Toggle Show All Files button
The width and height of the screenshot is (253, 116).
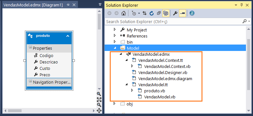[166, 13]
